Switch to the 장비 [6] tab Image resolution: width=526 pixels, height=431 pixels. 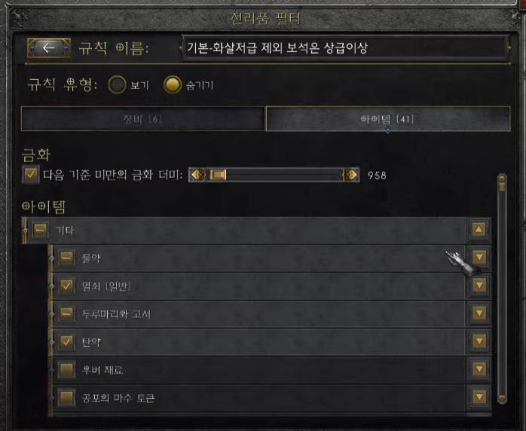coord(143,119)
